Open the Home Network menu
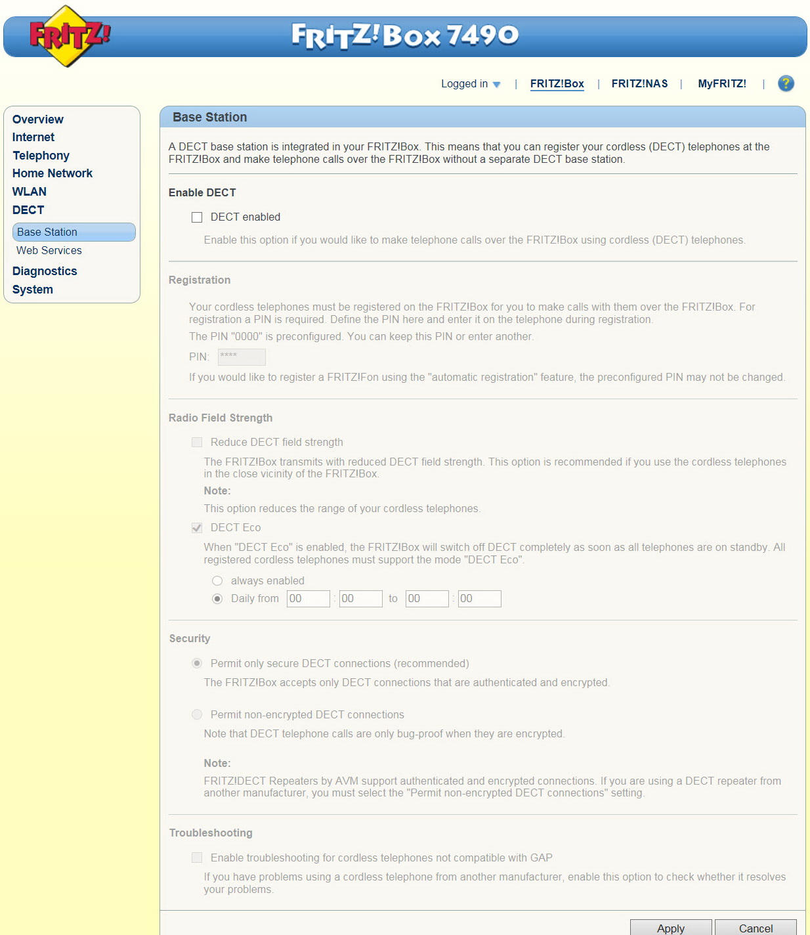The image size is (810, 935). 53,173
